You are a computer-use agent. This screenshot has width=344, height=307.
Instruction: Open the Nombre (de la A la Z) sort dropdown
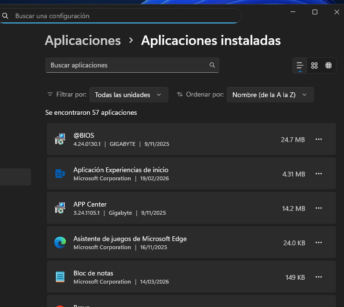click(270, 95)
